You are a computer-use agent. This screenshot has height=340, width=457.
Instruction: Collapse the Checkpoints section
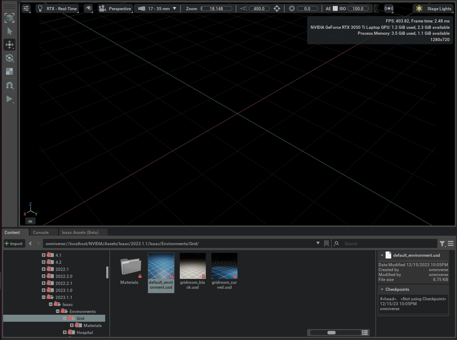tap(382, 289)
